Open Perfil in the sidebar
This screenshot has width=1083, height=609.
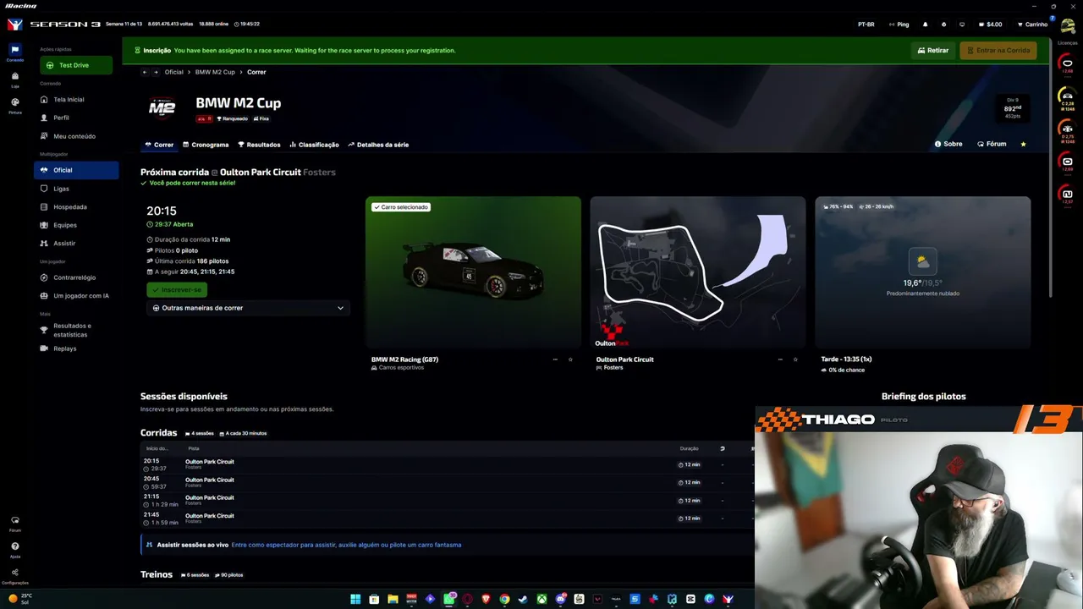pyautogui.click(x=76, y=118)
